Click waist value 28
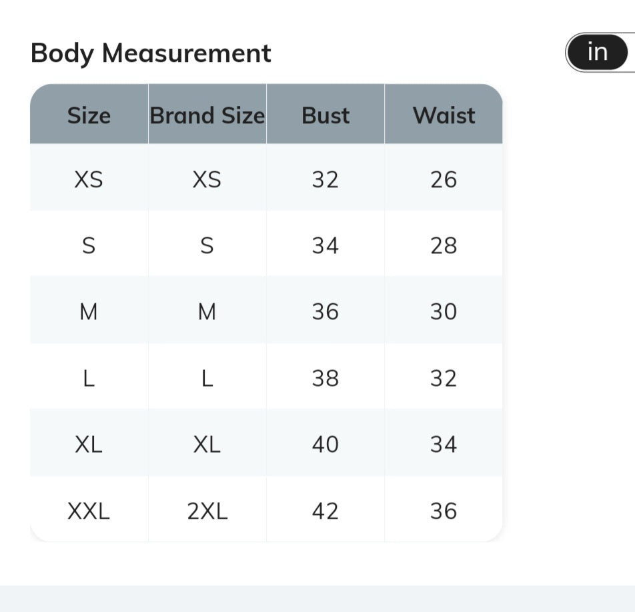The height and width of the screenshot is (612, 635). pos(444,244)
